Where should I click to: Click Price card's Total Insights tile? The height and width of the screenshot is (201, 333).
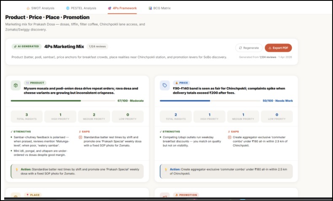tap(176, 117)
